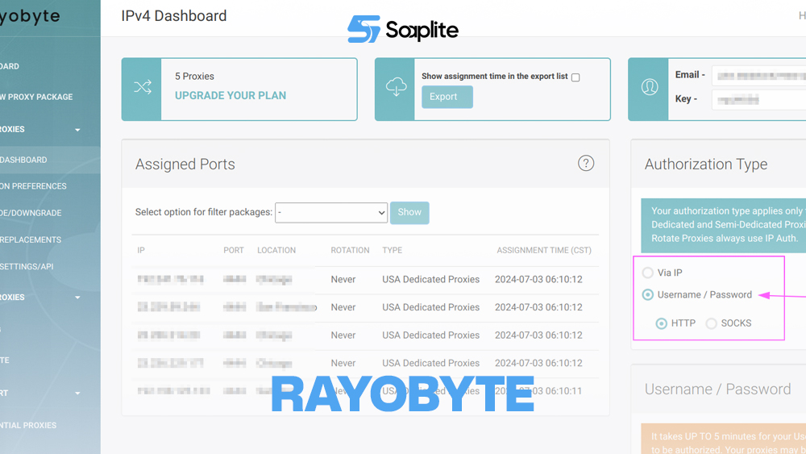Select Via IP authorization option
Viewport: 806px width, 454px height.
click(648, 273)
